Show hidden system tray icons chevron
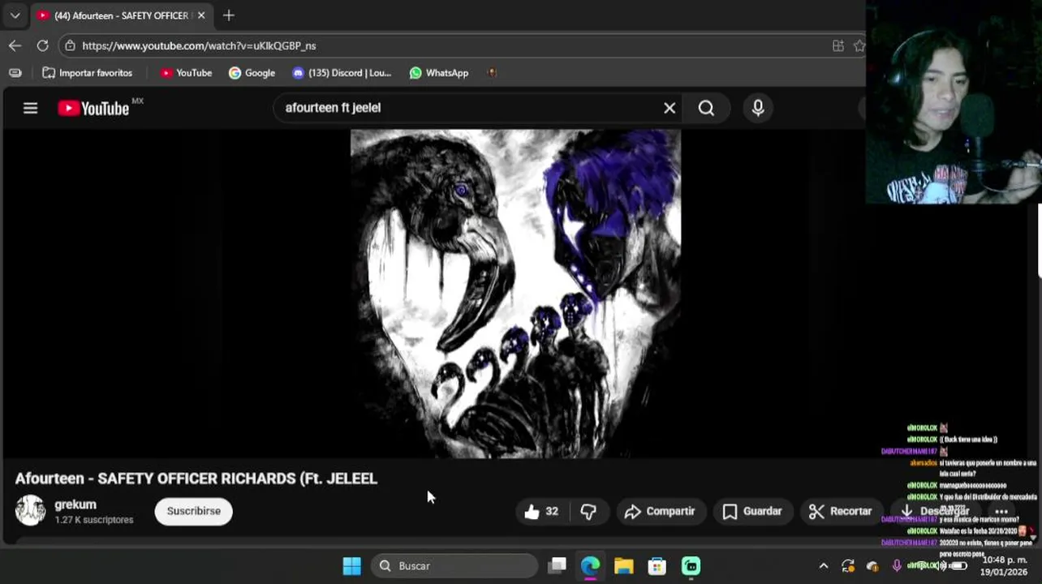The width and height of the screenshot is (1042, 584). [823, 565]
